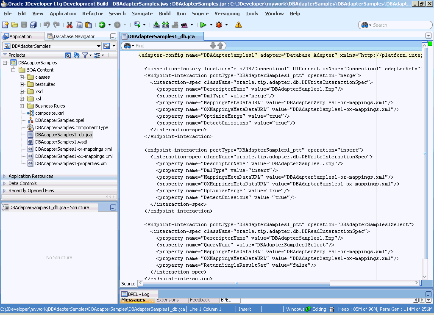This screenshot has height=315, width=434.
Task: Click Find Next down arrow in editor
Action: tap(213, 45)
